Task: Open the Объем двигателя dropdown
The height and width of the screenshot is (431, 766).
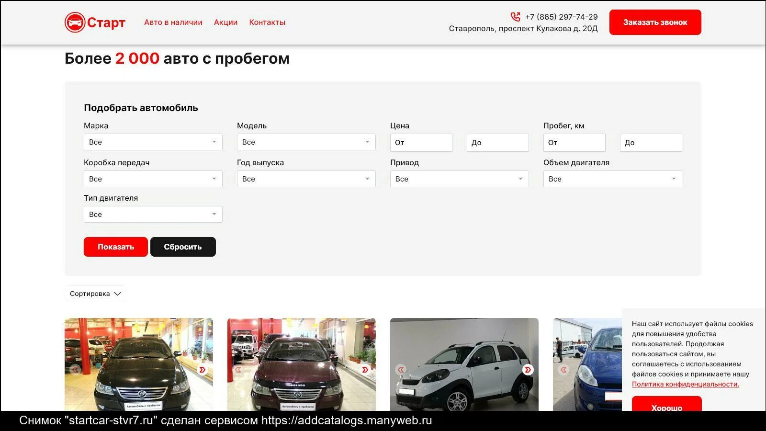Action: tap(612, 179)
